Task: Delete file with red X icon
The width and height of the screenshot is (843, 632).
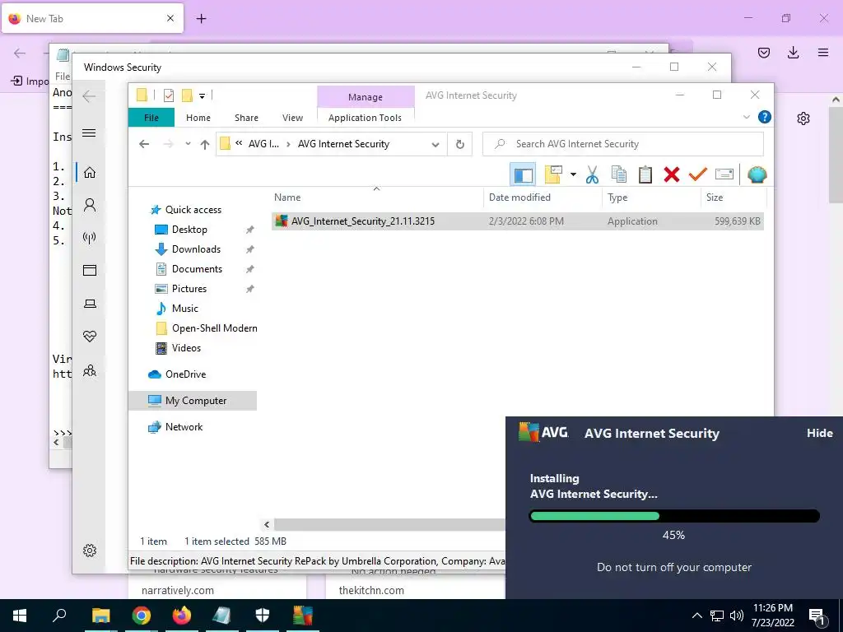Action: [672, 174]
